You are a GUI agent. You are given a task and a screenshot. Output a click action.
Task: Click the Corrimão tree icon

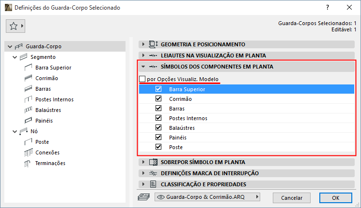(28, 78)
